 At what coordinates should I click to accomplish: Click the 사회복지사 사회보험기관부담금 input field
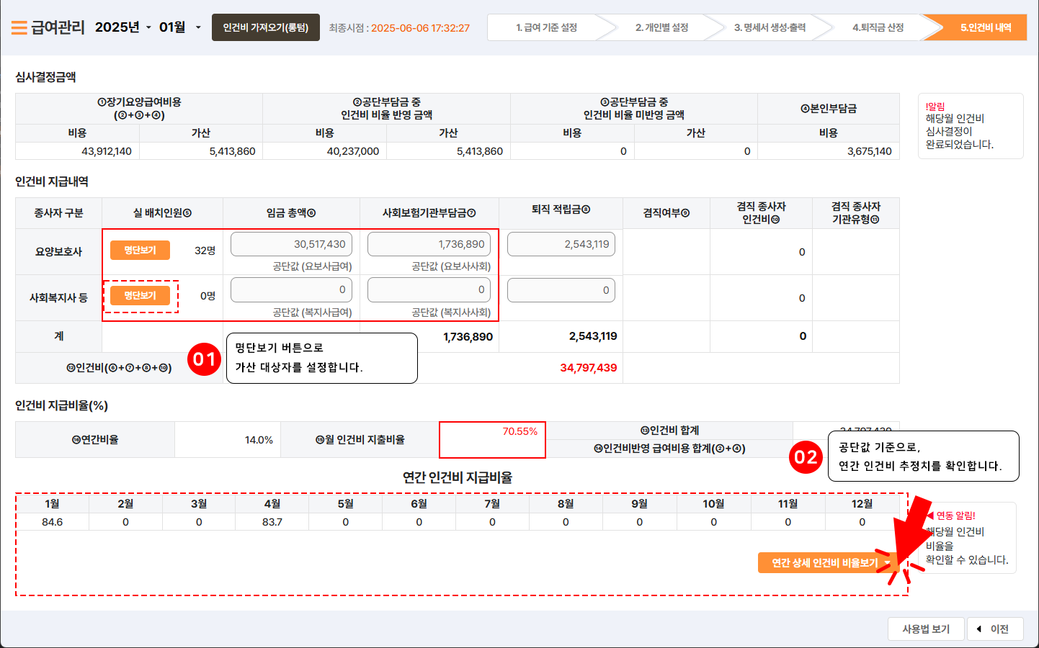[429, 289]
